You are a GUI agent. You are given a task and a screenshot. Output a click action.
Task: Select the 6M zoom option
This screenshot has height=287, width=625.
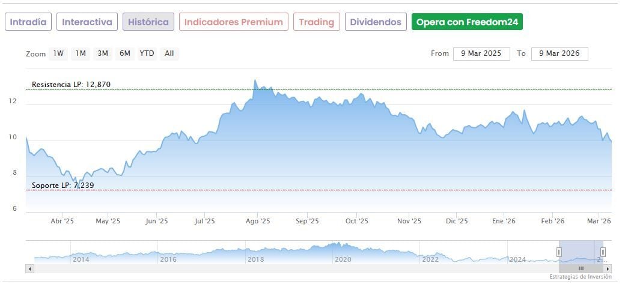coord(125,53)
